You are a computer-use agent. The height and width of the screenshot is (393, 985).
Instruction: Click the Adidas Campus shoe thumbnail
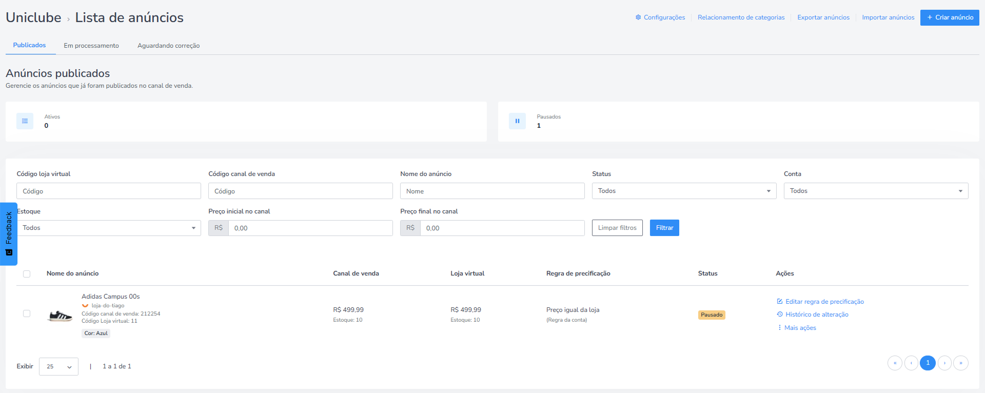[60, 315]
